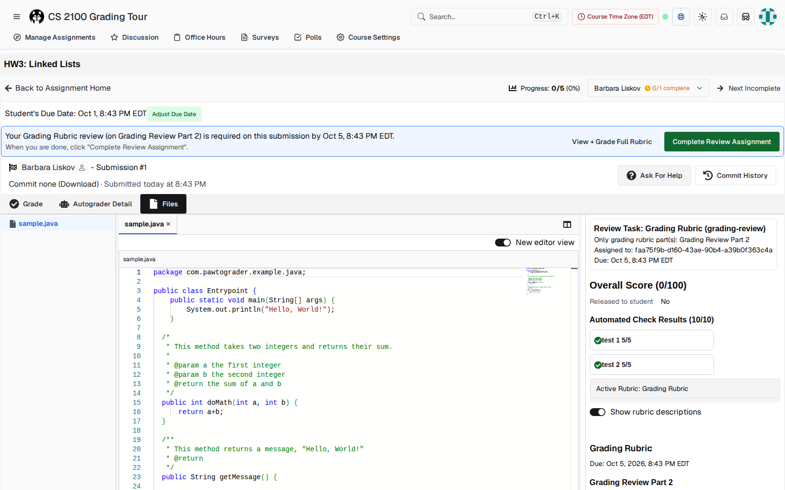Close the sample.java tab
This screenshot has height=490, width=785.
168,224
